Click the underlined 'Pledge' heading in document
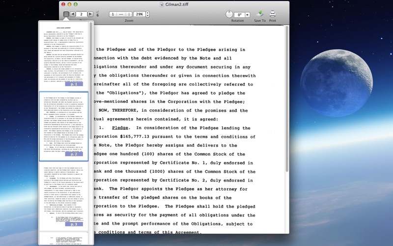 coord(120,128)
